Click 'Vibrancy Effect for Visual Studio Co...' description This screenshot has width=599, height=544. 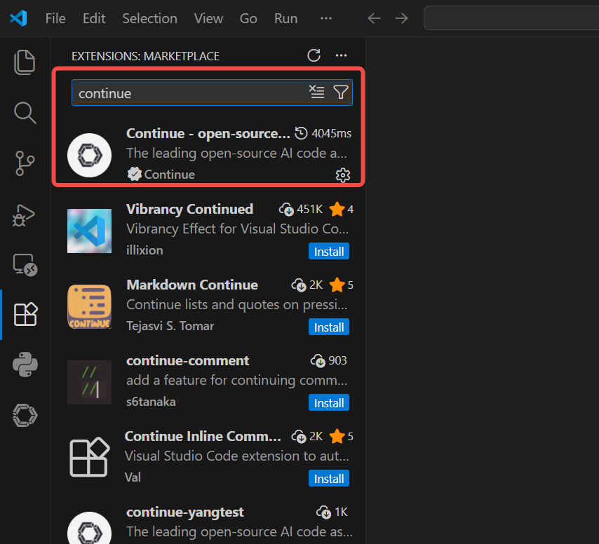pyautogui.click(x=237, y=229)
